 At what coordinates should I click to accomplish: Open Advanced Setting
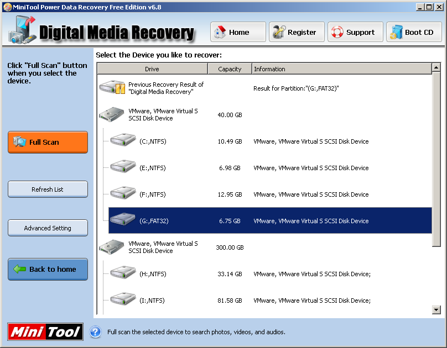click(x=48, y=228)
